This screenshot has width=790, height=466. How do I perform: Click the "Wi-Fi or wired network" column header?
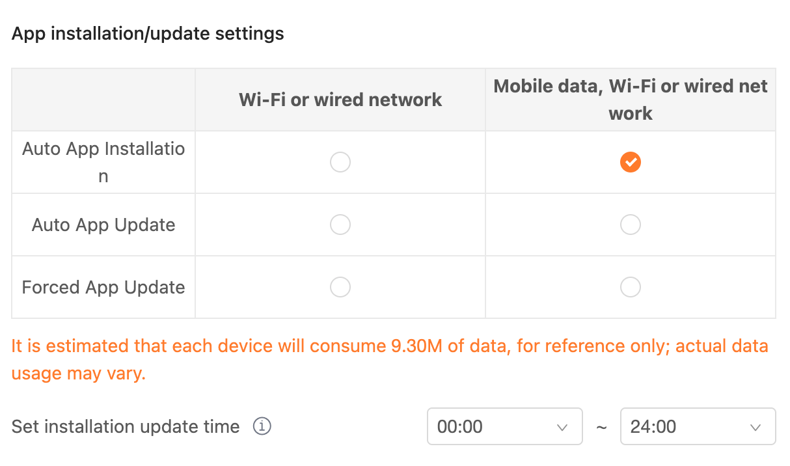pos(340,100)
